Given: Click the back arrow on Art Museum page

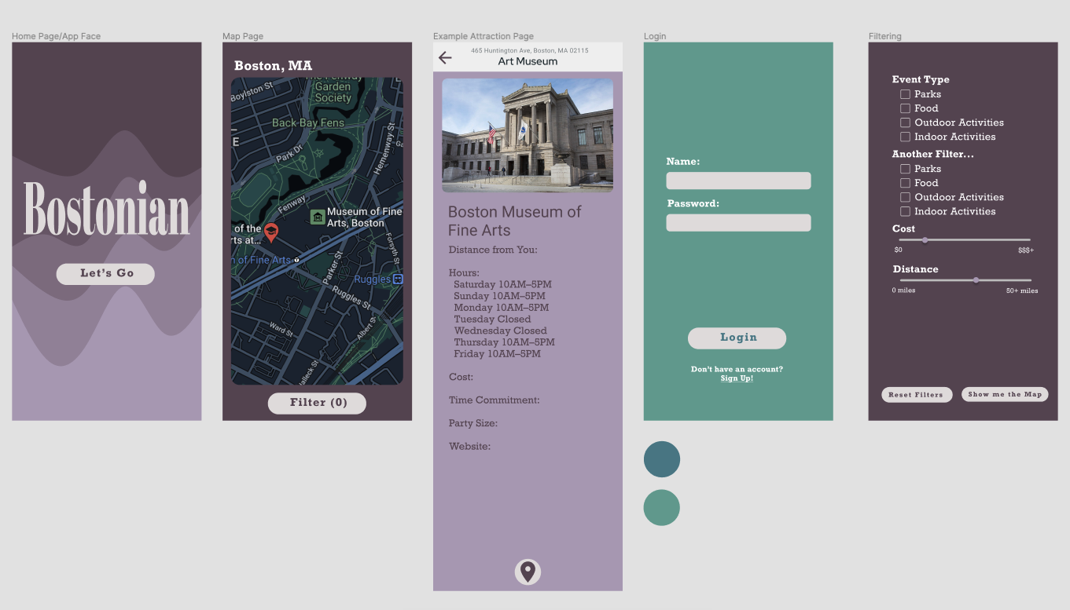Looking at the screenshot, I should [x=445, y=57].
